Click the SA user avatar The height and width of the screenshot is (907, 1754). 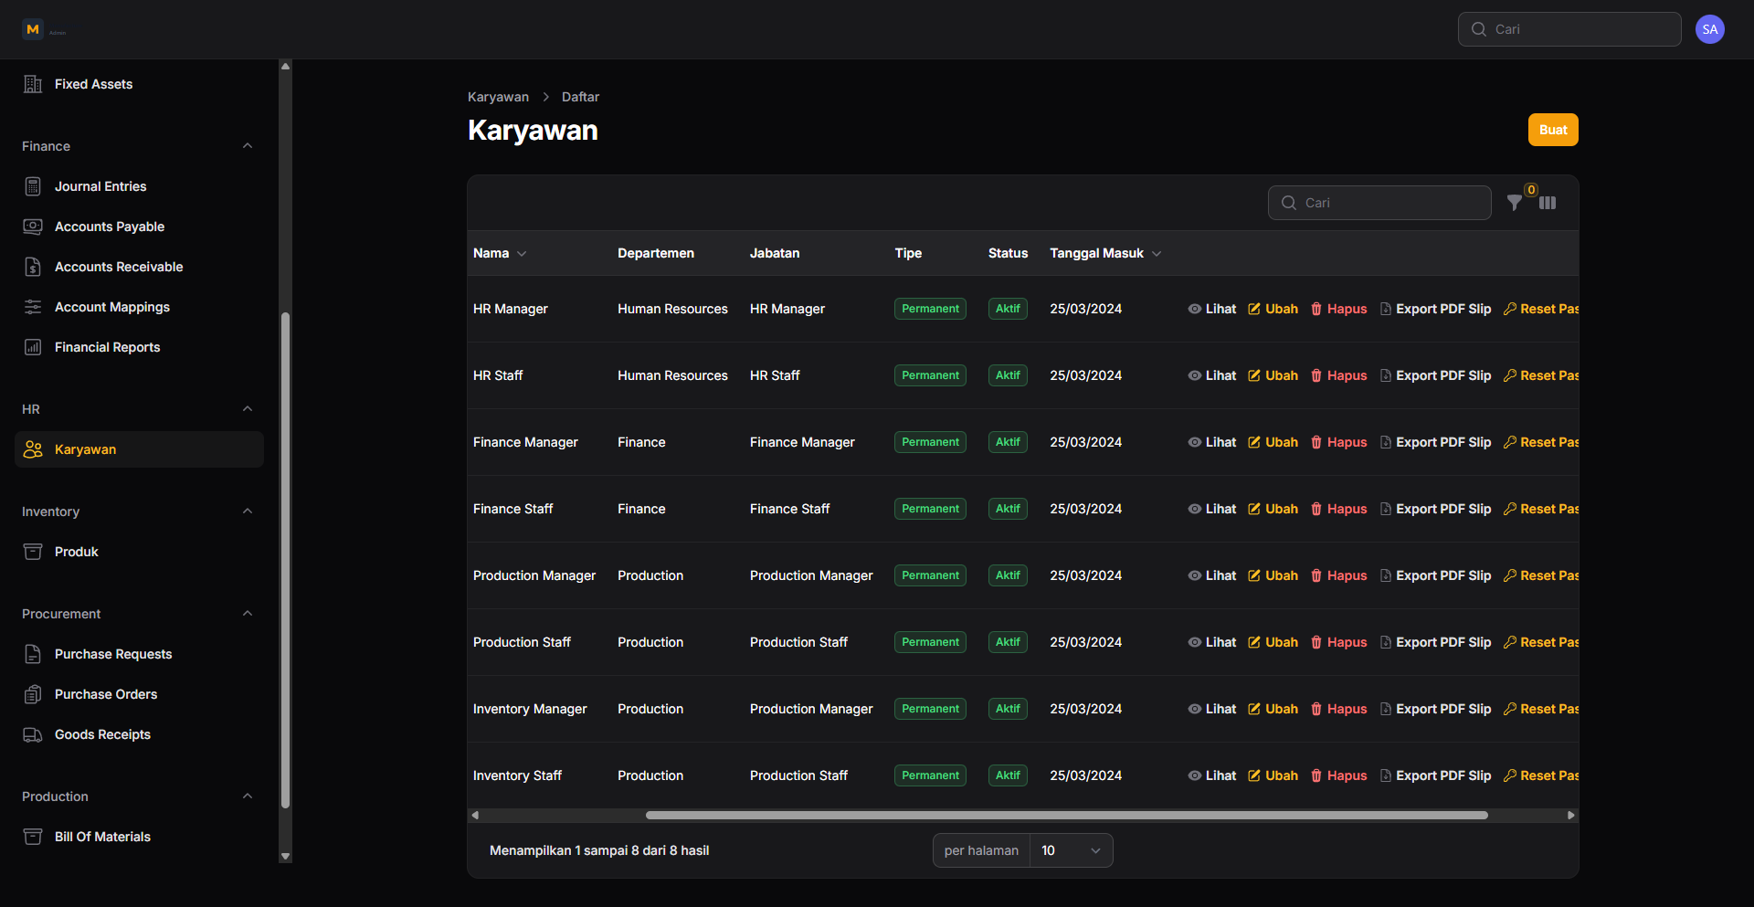click(1710, 29)
